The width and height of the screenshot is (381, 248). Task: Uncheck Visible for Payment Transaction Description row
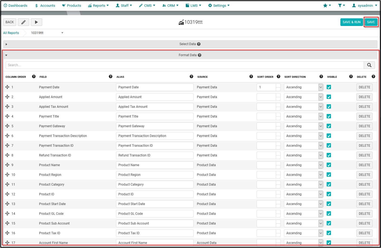(x=329, y=136)
